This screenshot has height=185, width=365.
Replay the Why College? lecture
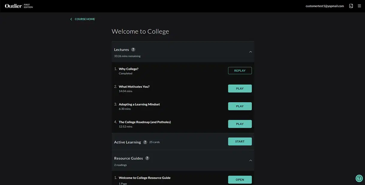click(240, 71)
